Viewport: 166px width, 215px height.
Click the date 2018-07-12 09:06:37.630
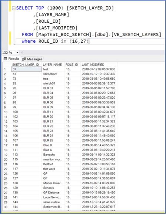99,69
